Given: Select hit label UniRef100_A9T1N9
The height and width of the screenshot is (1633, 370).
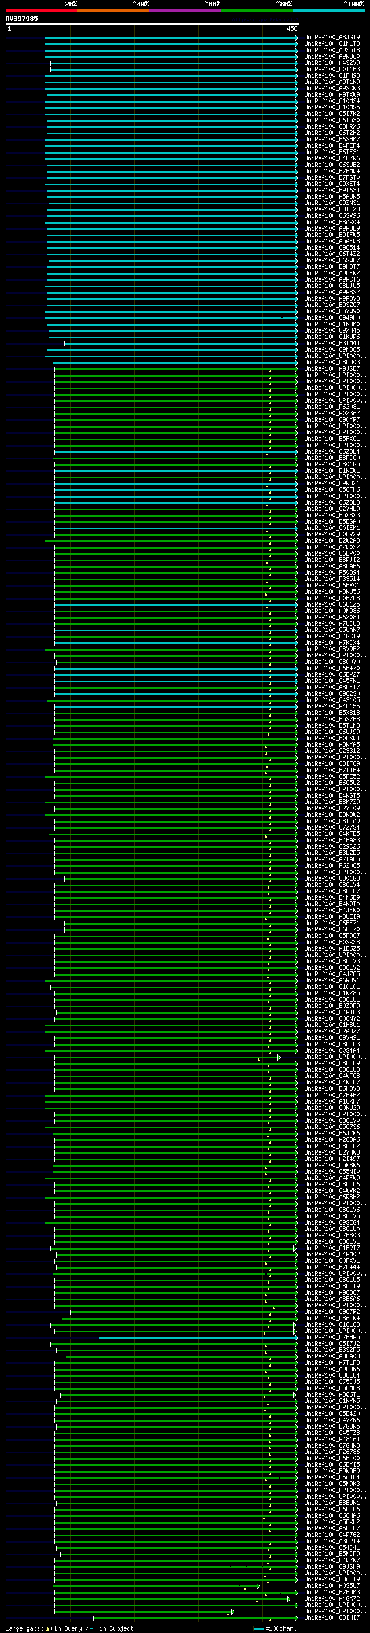Looking at the screenshot, I should pos(332,82).
